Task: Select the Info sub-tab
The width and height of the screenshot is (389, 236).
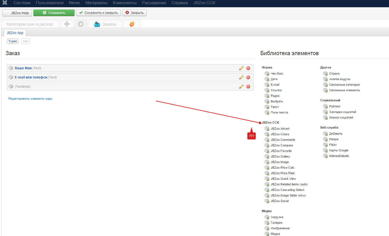Action: 26,41
